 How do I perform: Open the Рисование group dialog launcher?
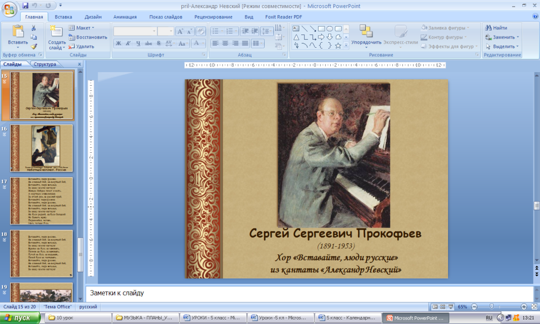pos(477,55)
